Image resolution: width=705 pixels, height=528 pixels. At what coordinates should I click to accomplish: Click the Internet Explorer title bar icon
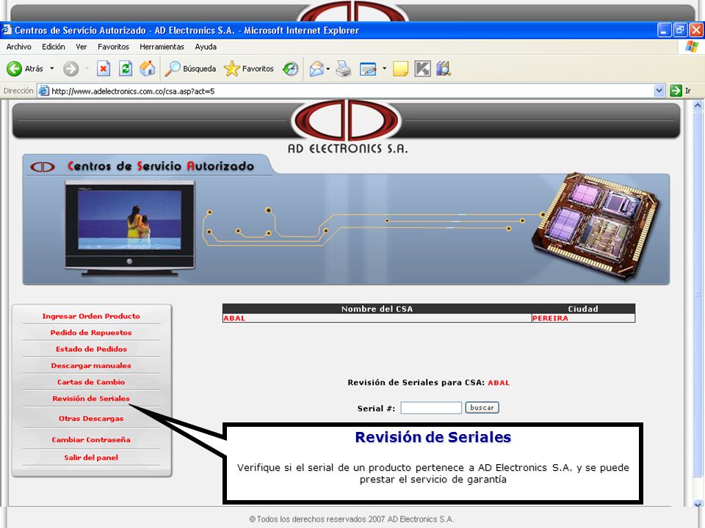point(7,30)
